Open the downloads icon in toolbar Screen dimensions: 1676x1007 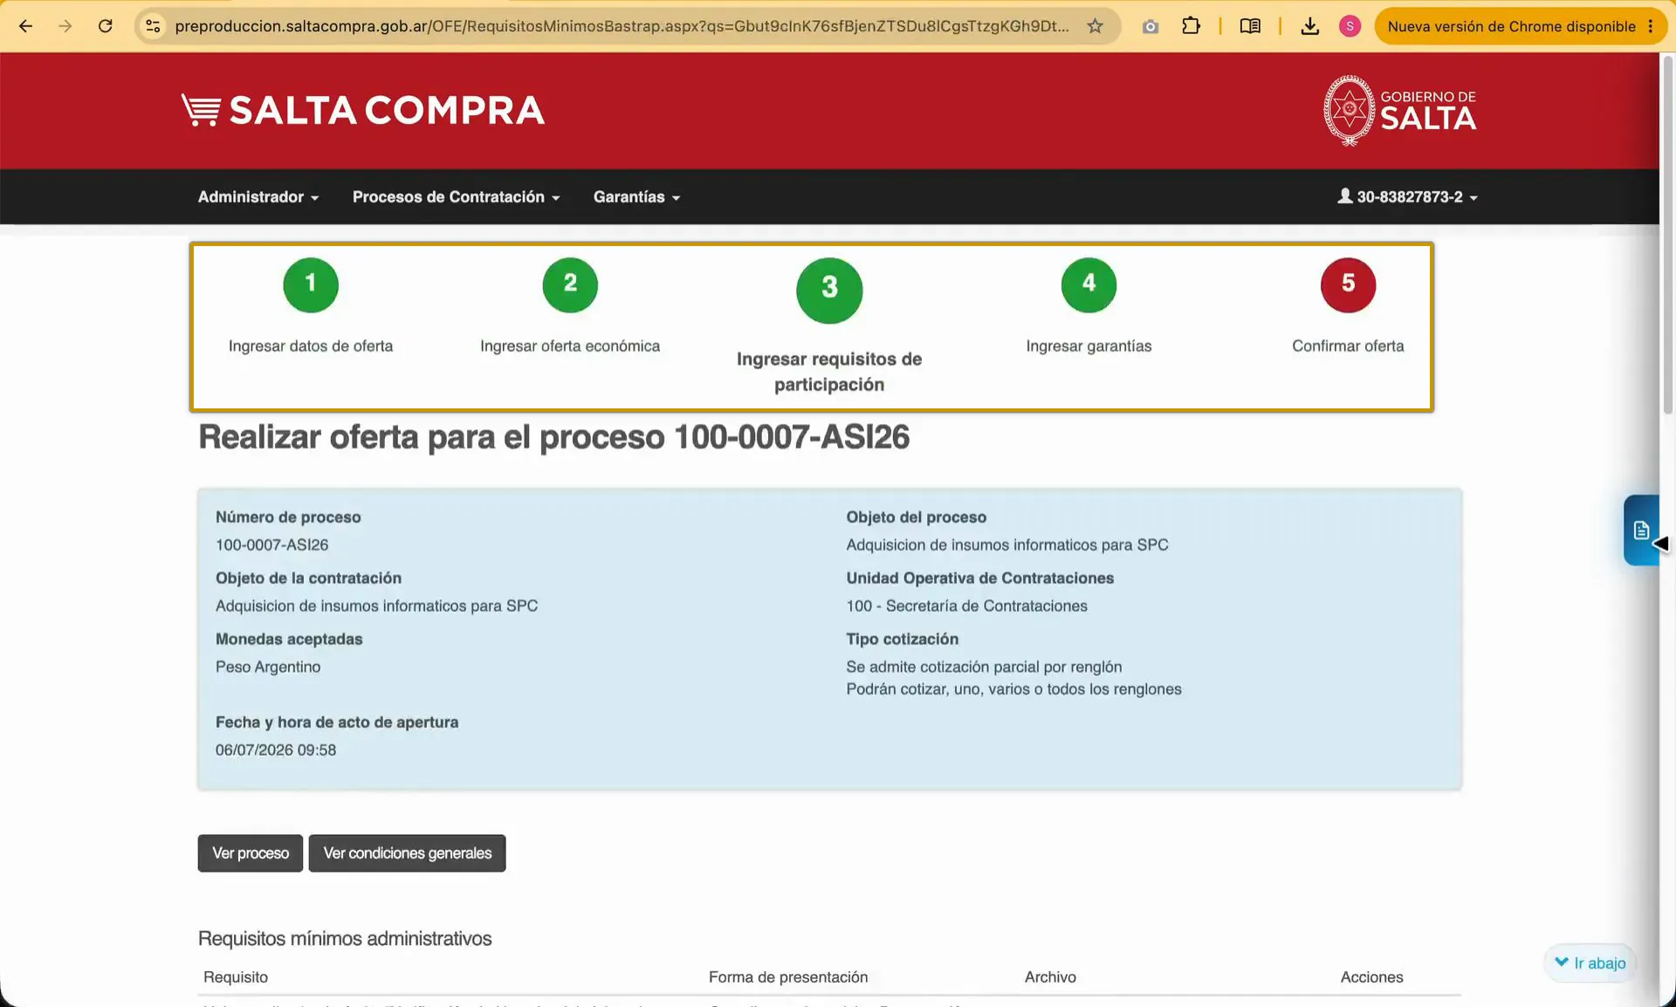pyautogui.click(x=1309, y=26)
